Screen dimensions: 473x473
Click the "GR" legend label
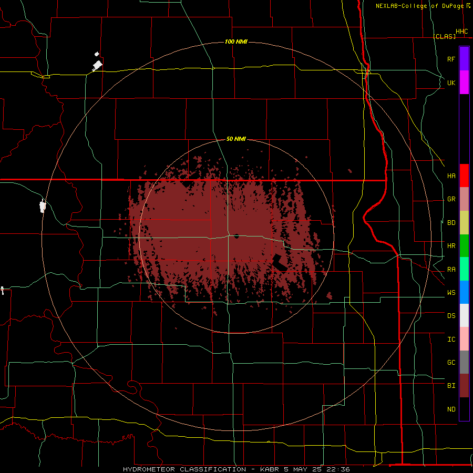(x=451, y=199)
